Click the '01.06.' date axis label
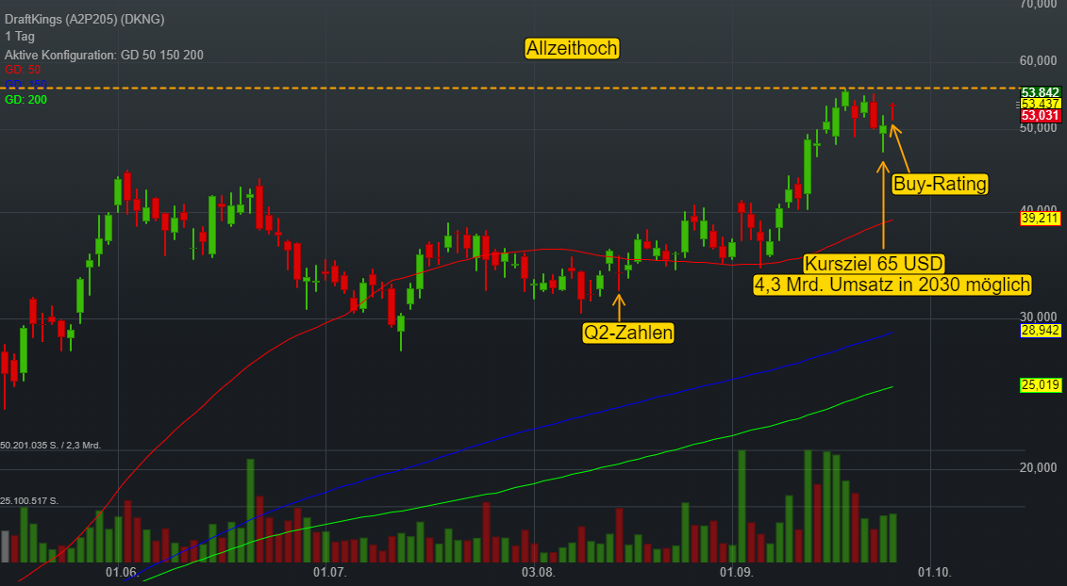The image size is (1067, 586). pyautogui.click(x=122, y=573)
